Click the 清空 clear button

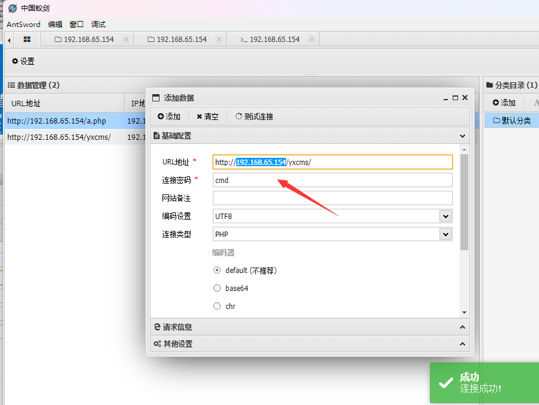(207, 116)
